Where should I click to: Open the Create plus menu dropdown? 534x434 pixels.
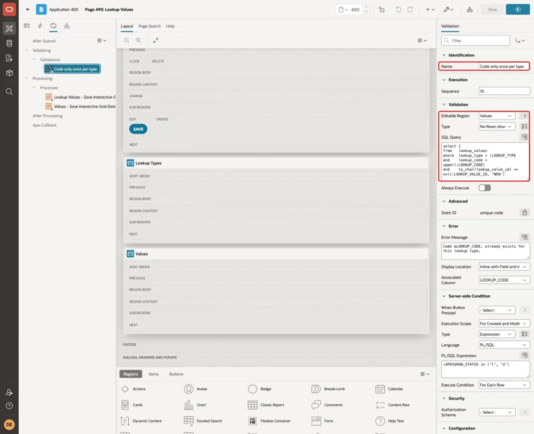click(x=430, y=9)
